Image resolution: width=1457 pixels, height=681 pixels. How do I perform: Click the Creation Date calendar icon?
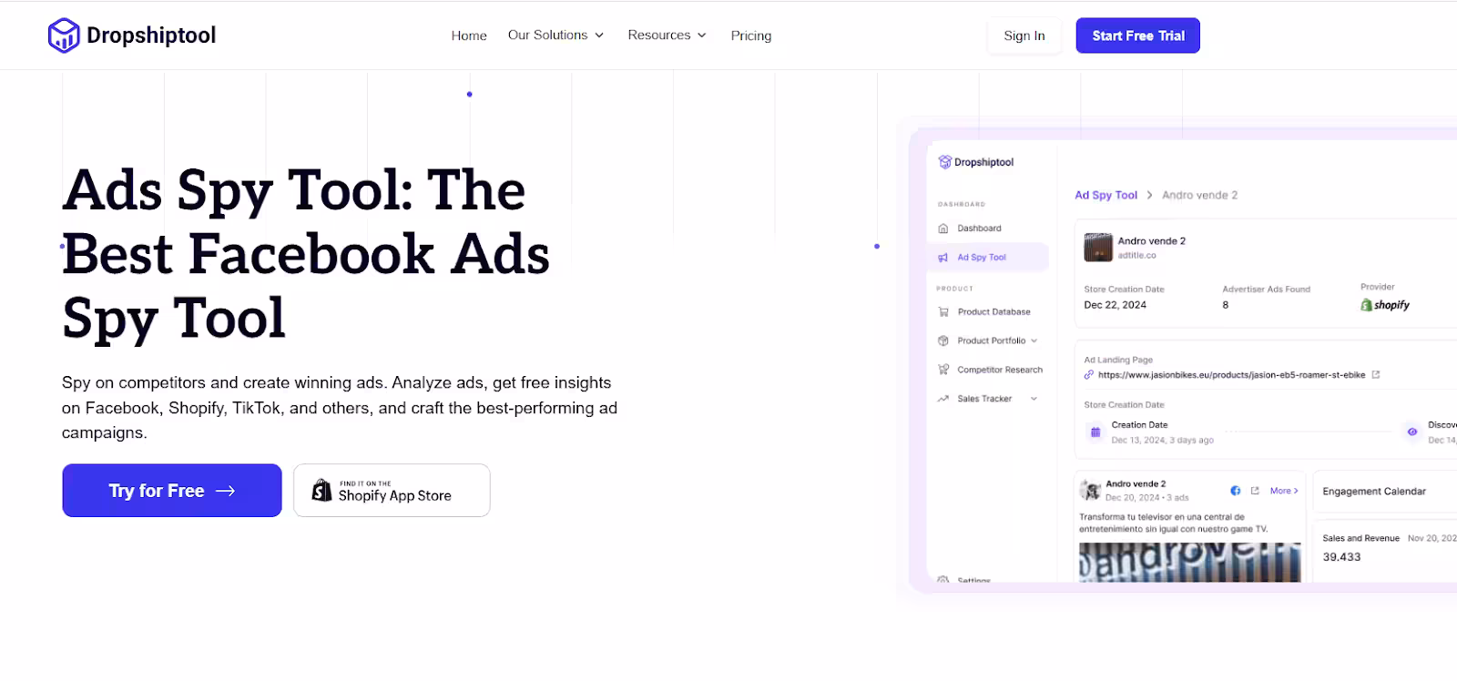1095,432
